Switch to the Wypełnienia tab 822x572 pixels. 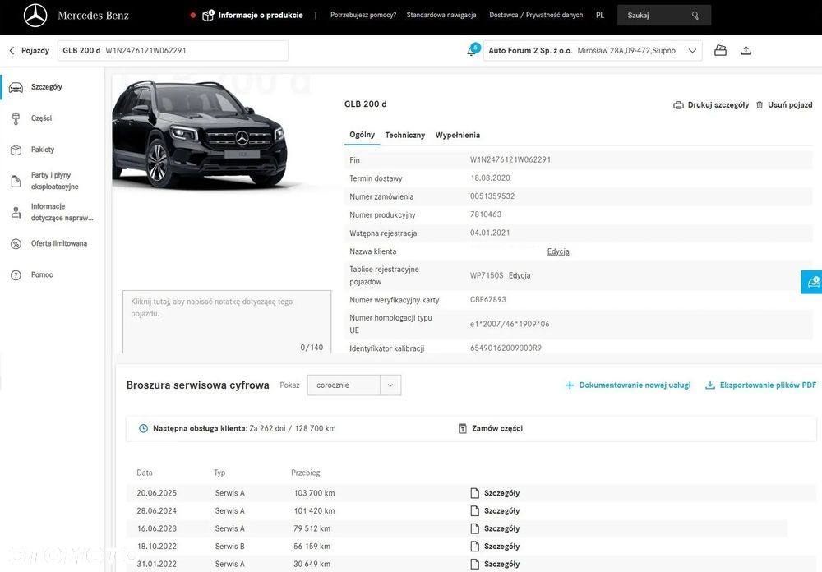(x=458, y=136)
